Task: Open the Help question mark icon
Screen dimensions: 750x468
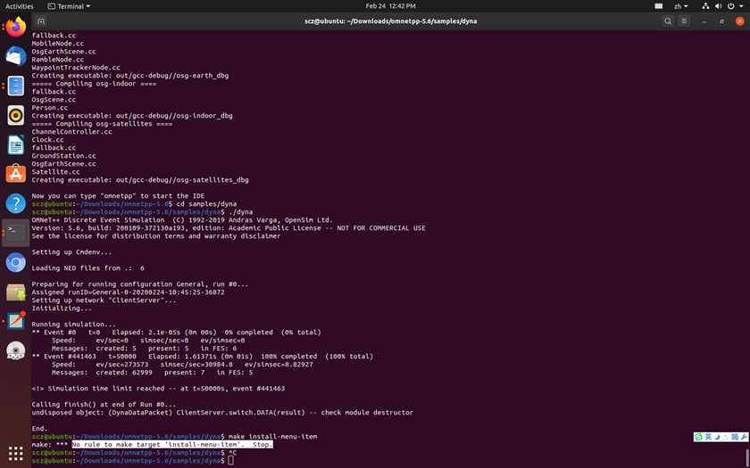Action: coord(16,203)
